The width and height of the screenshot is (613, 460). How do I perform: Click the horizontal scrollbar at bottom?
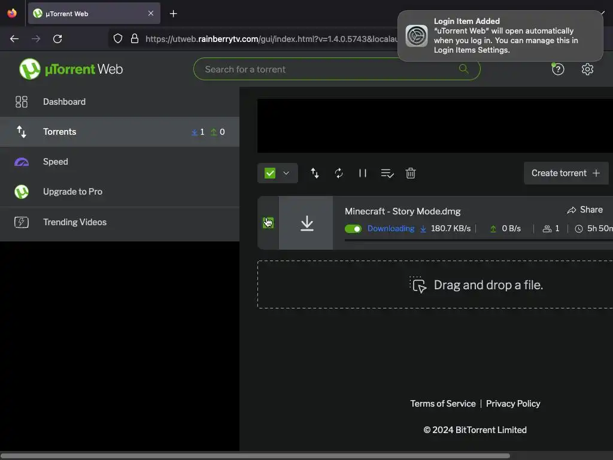(255, 456)
